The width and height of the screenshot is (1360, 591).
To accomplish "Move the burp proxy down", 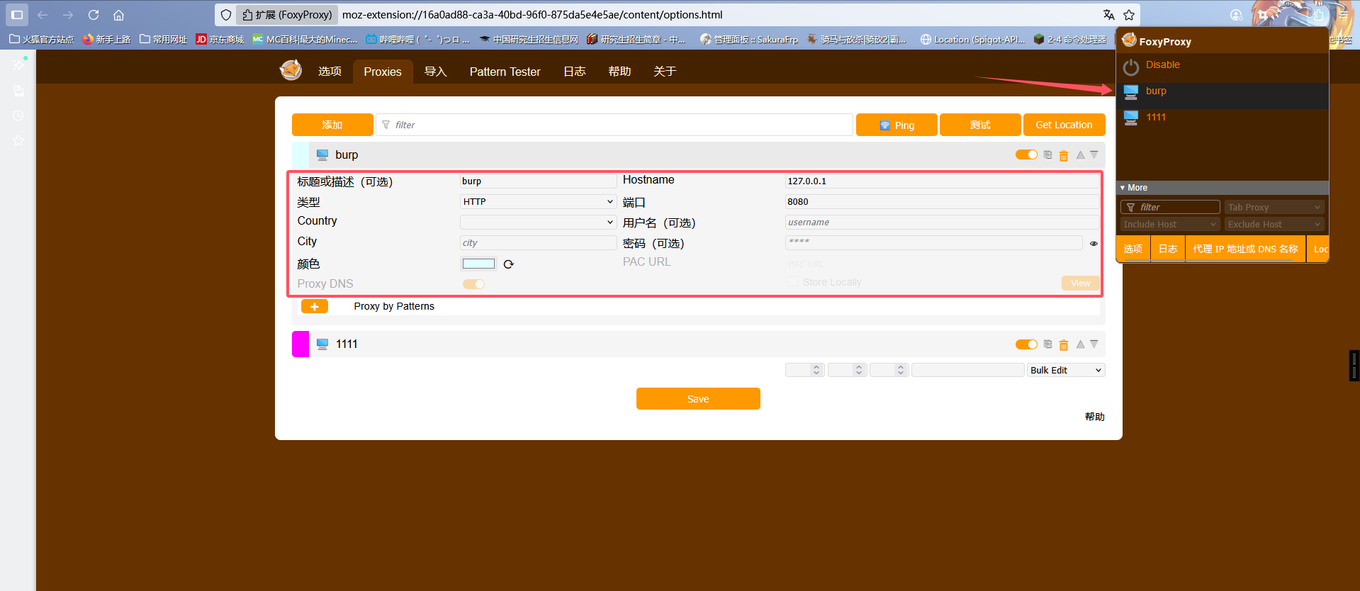I will [x=1094, y=154].
